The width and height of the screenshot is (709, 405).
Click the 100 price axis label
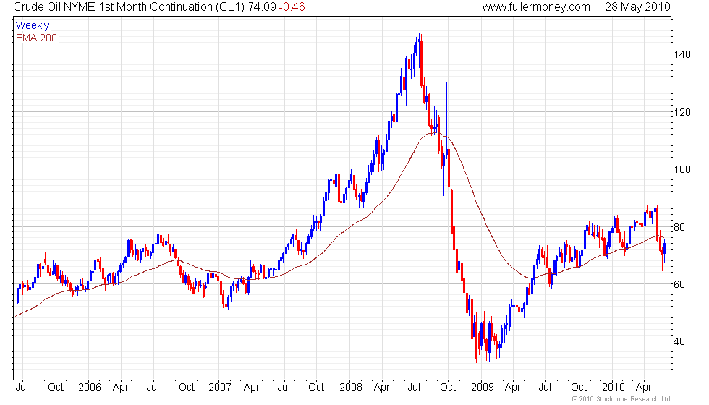point(682,169)
